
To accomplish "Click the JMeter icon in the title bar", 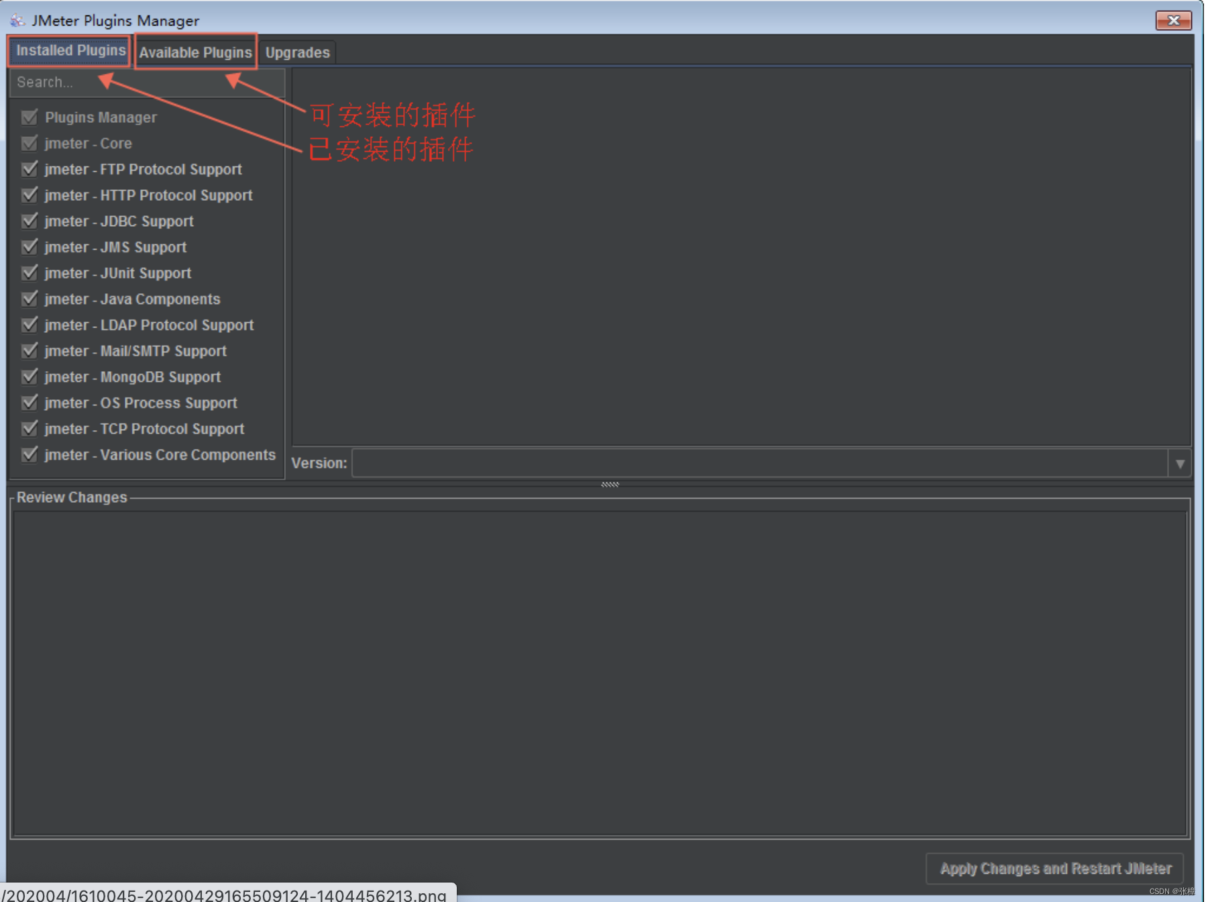I will point(17,21).
